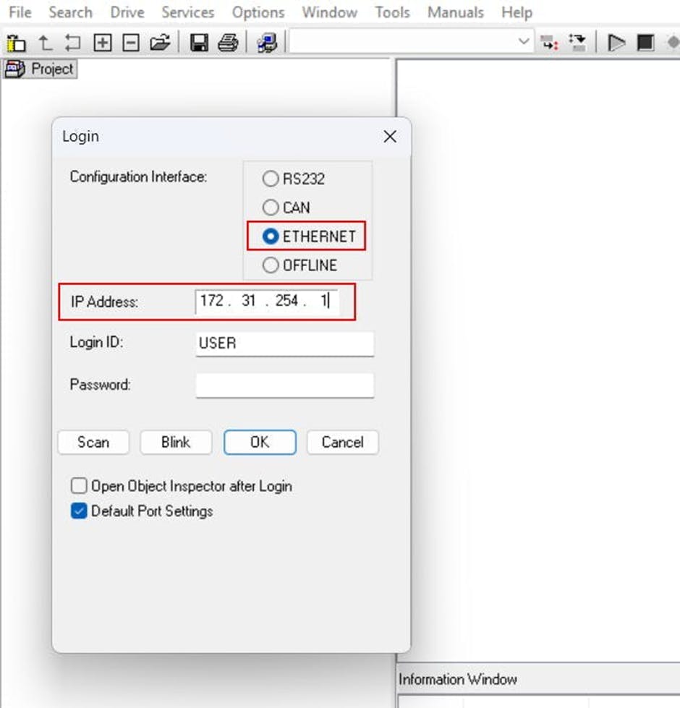Screen dimensions: 680x708
Task: Close the Login dialog with X
Action: coord(390,137)
